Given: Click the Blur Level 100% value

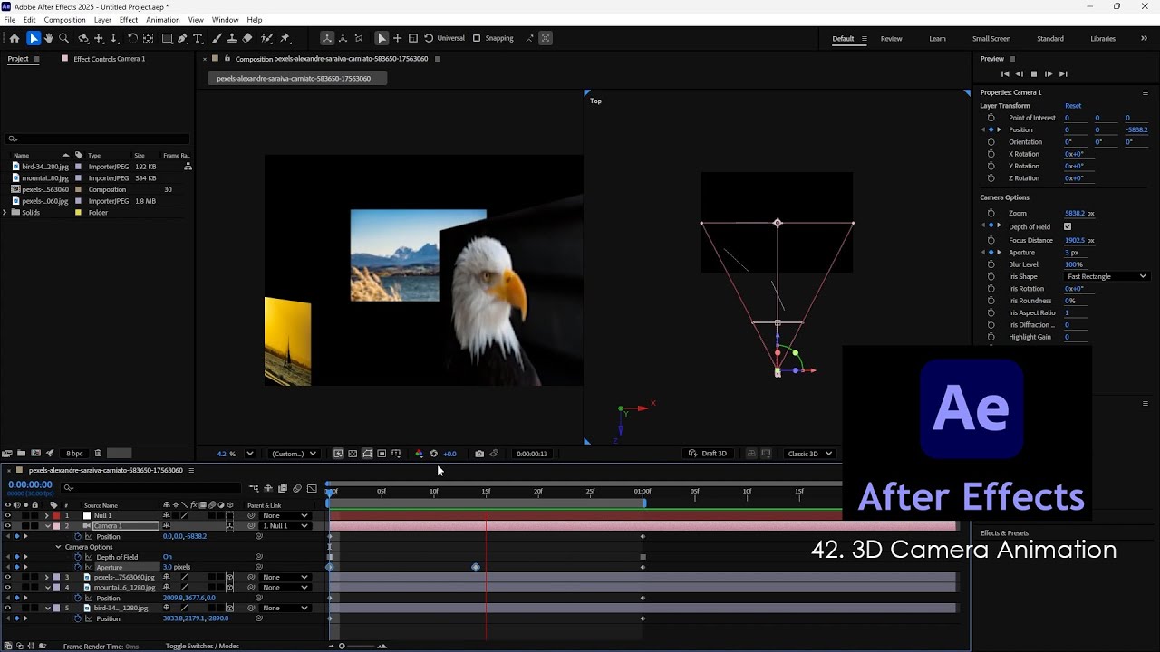Looking at the screenshot, I should (1074, 264).
